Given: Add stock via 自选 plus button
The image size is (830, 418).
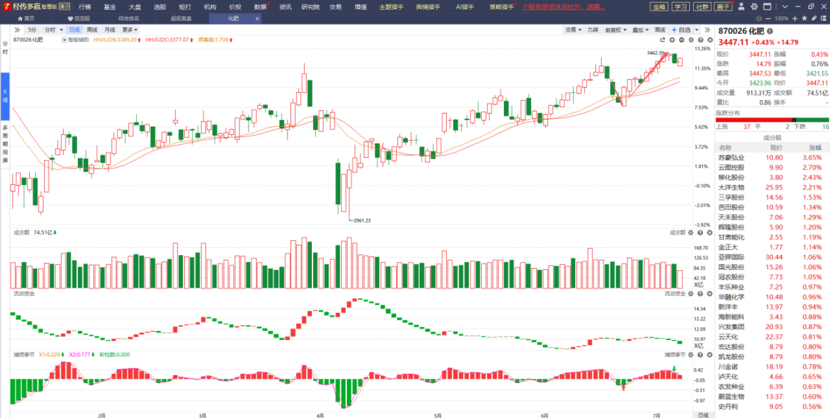Looking at the screenshot, I should [681, 30].
